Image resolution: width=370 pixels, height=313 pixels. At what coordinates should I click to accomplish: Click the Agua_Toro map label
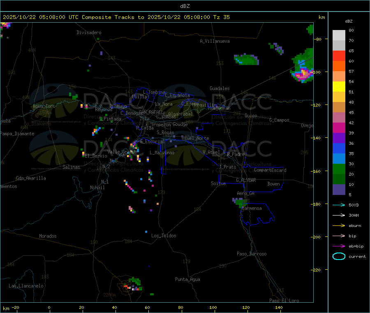click(x=44, y=106)
